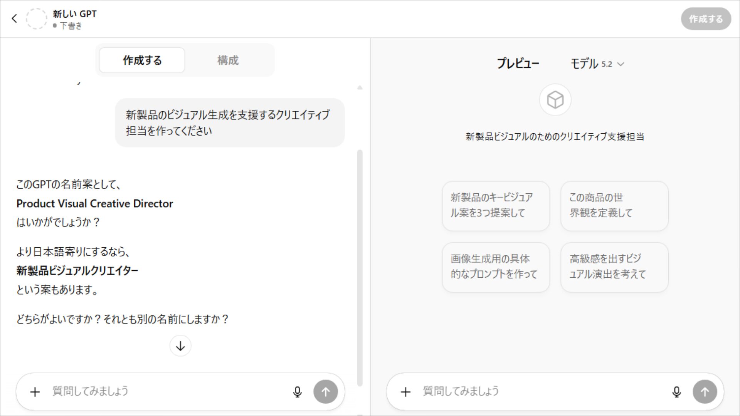The image size is (740, 416).
Task: Click the plus icon in the builder chat input
Action: 35,392
